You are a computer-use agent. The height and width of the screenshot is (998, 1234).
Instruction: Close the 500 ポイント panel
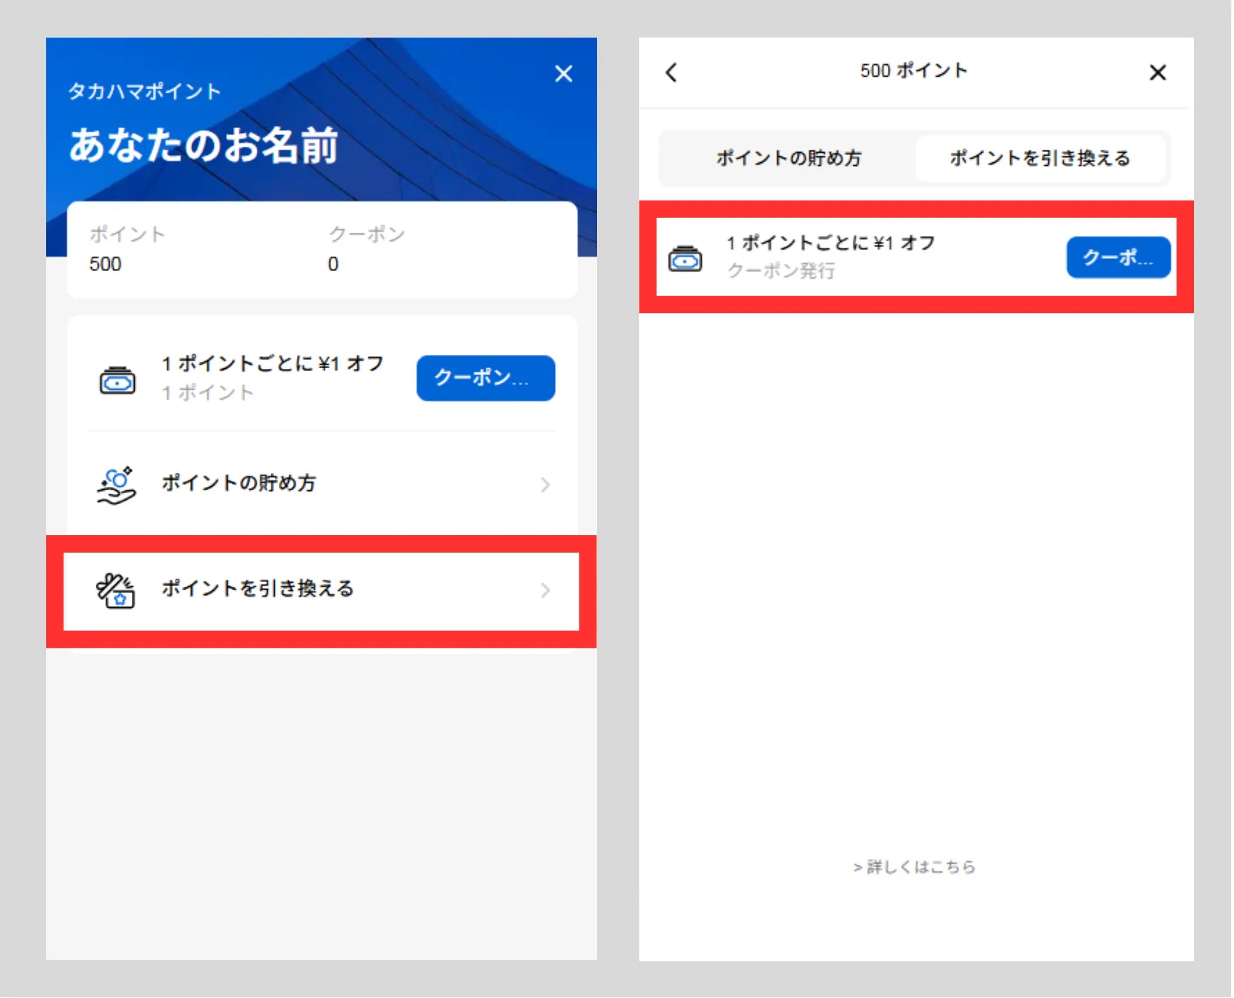point(1157,72)
